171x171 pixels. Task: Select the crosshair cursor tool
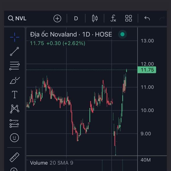tap(15, 37)
